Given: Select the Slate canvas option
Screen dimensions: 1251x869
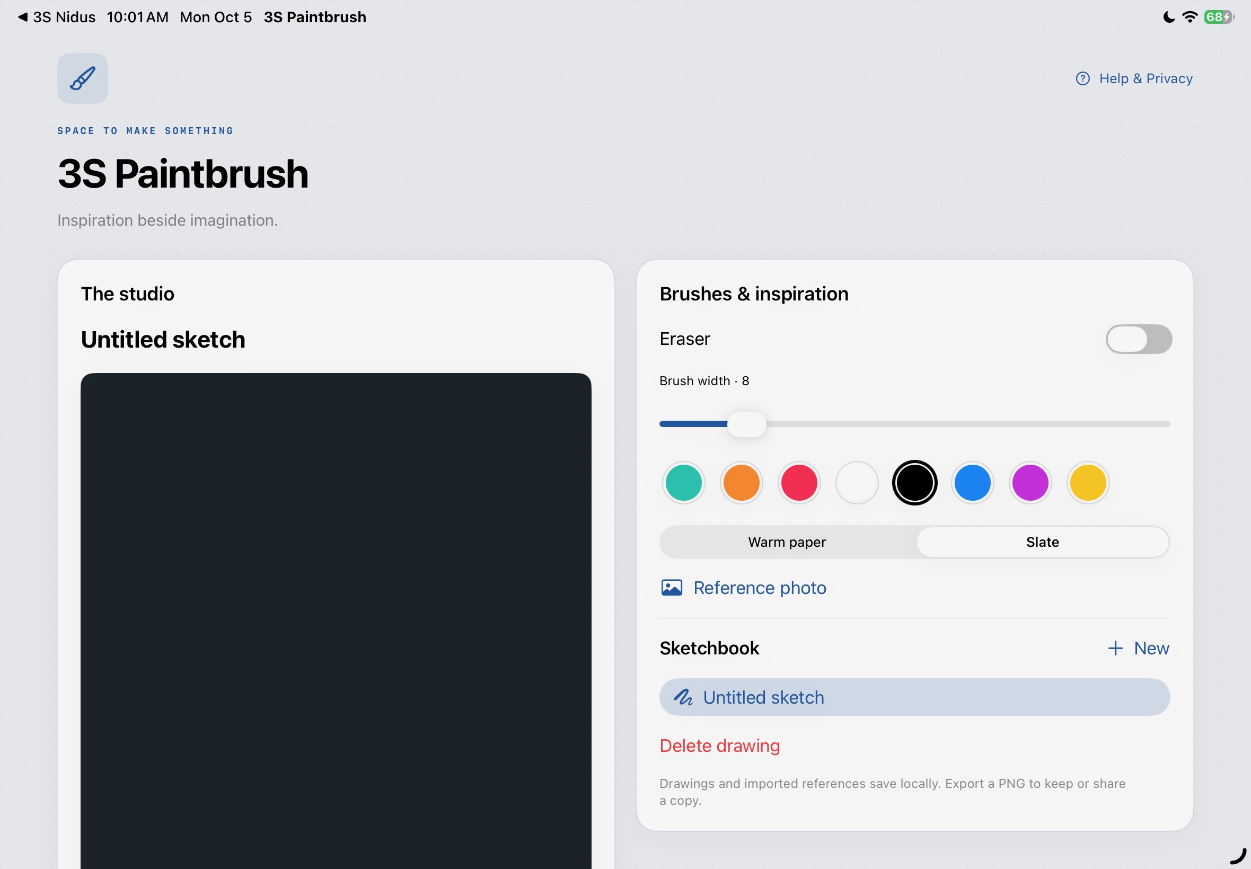Looking at the screenshot, I should pyautogui.click(x=1042, y=542).
